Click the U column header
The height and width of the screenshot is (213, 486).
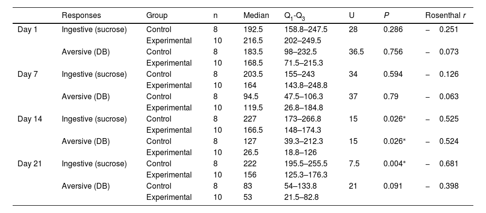[351, 15]
